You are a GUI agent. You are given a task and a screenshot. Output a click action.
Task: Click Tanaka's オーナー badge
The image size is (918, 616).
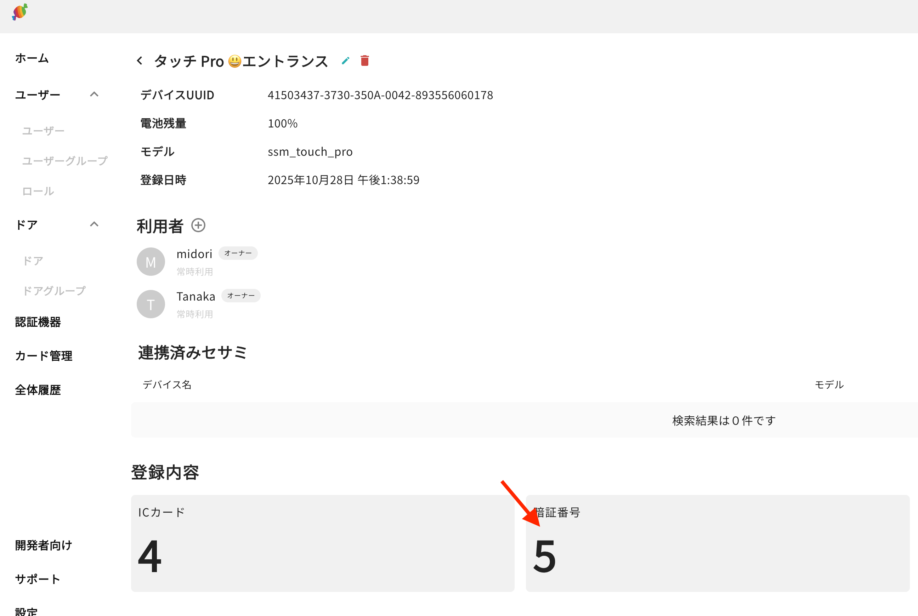[x=241, y=296]
